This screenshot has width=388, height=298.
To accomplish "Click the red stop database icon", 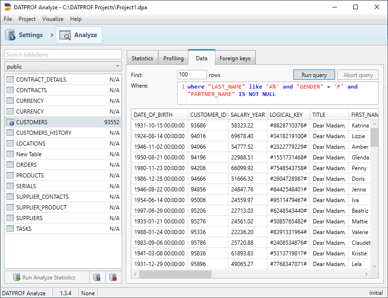I will click(x=113, y=277).
